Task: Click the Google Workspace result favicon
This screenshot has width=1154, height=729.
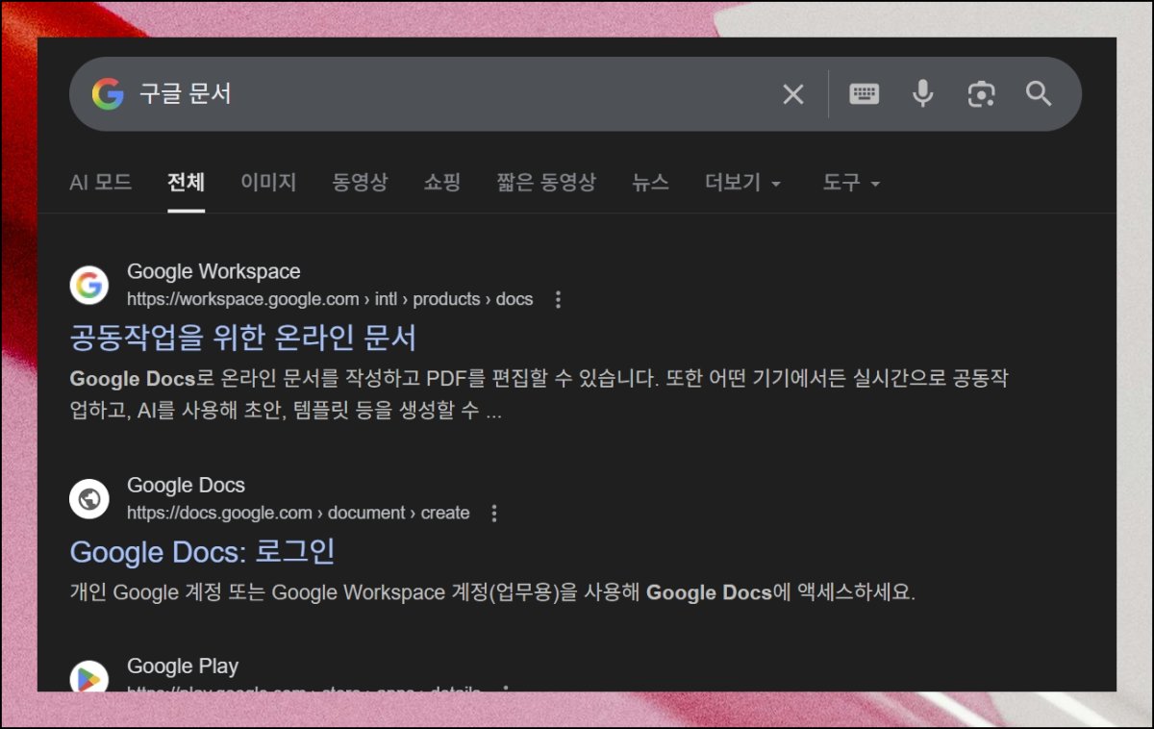Action: (x=88, y=285)
